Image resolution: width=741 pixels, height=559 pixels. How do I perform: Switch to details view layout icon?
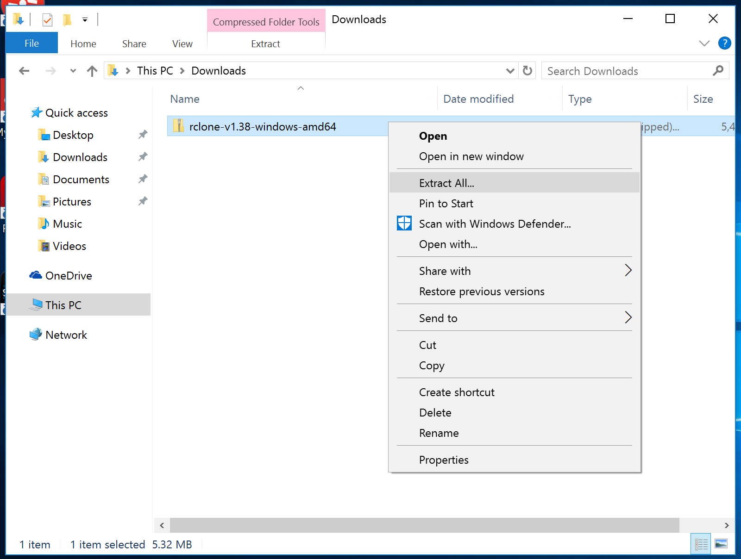[701, 544]
